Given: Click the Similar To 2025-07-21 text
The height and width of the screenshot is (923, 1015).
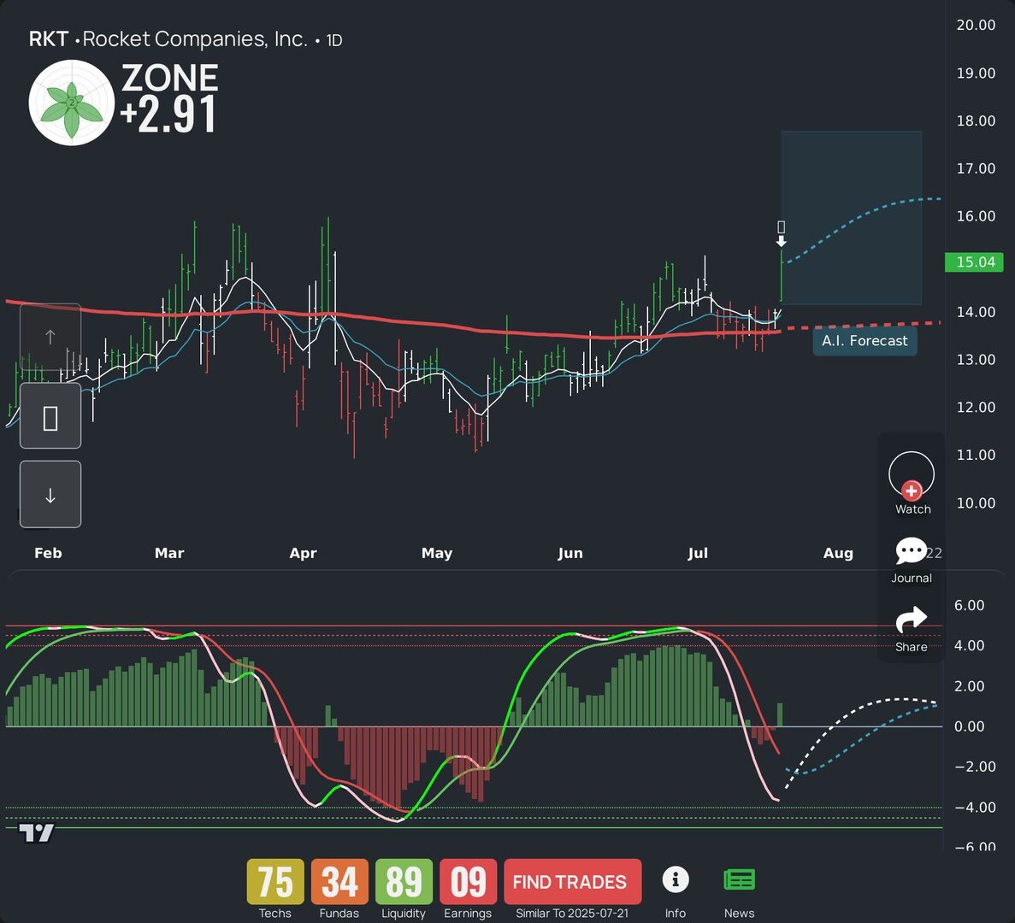Looking at the screenshot, I should point(572,914).
